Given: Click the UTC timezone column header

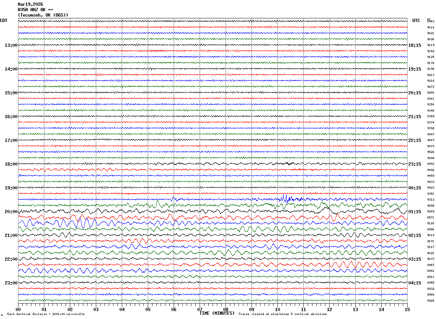Looking at the screenshot, I should pyautogui.click(x=416, y=21).
